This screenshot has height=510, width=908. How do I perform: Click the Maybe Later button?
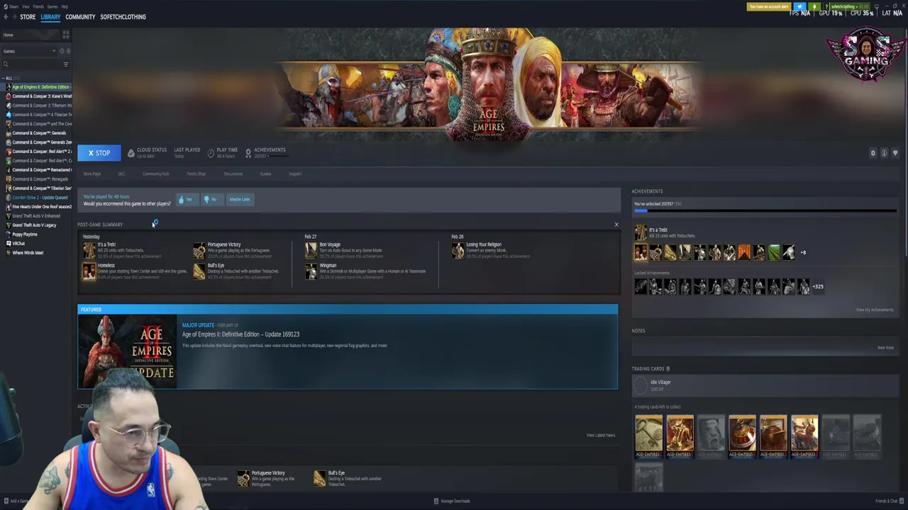click(240, 200)
